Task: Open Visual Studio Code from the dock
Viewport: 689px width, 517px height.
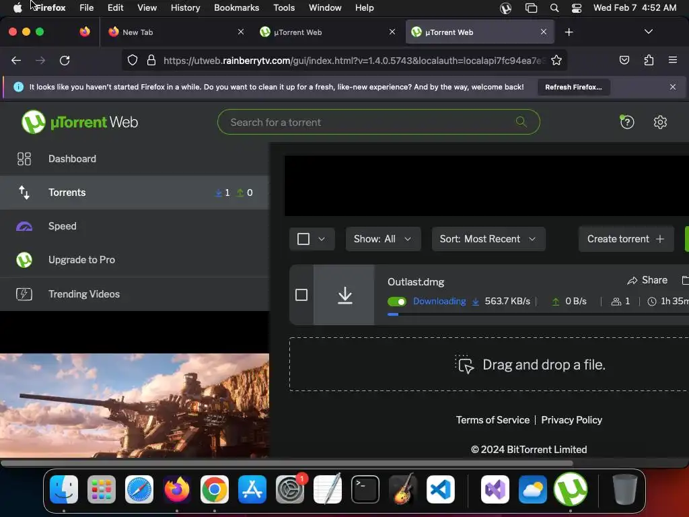Action: pos(440,489)
